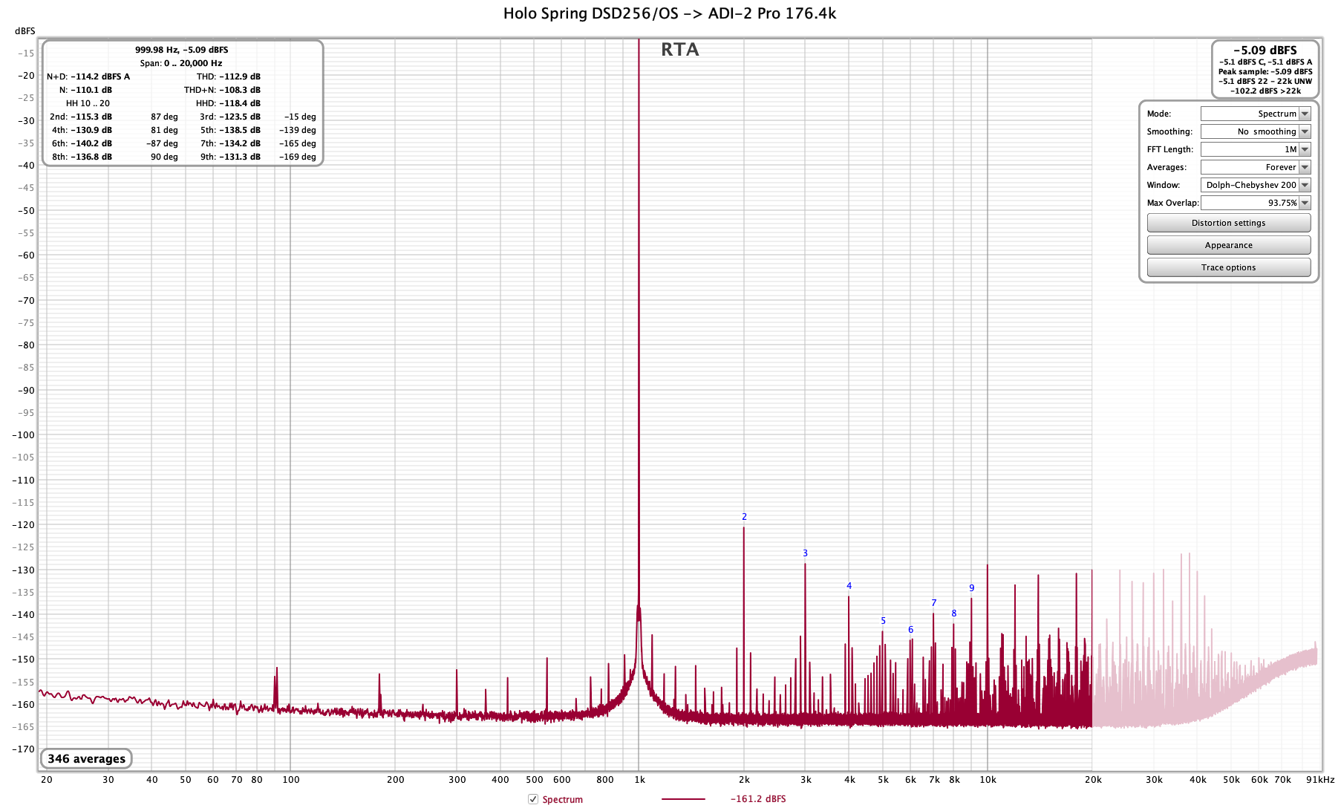Select harmonic marker 2 on the plot
1341x811 pixels.
click(744, 517)
